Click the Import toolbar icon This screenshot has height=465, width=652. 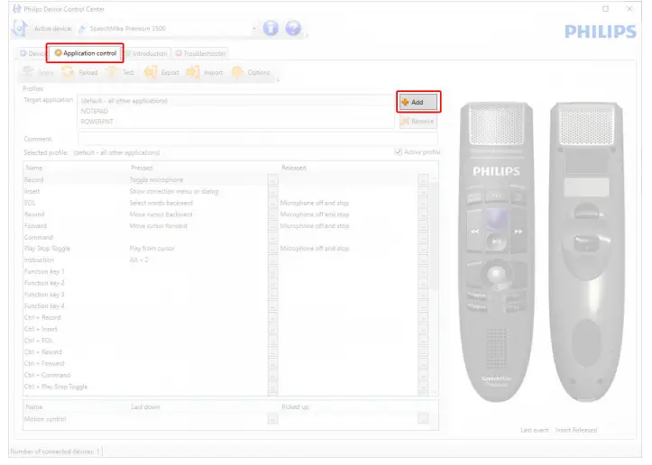coord(192,72)
